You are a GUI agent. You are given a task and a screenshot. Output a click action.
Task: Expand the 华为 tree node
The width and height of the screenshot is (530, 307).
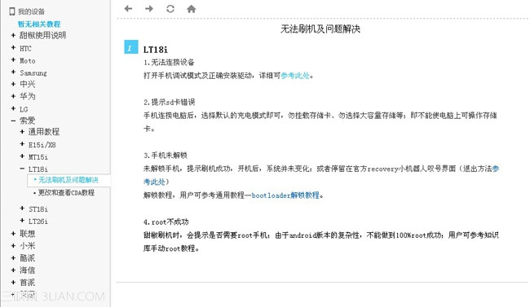pyautogui.click(x=13, y=96)
